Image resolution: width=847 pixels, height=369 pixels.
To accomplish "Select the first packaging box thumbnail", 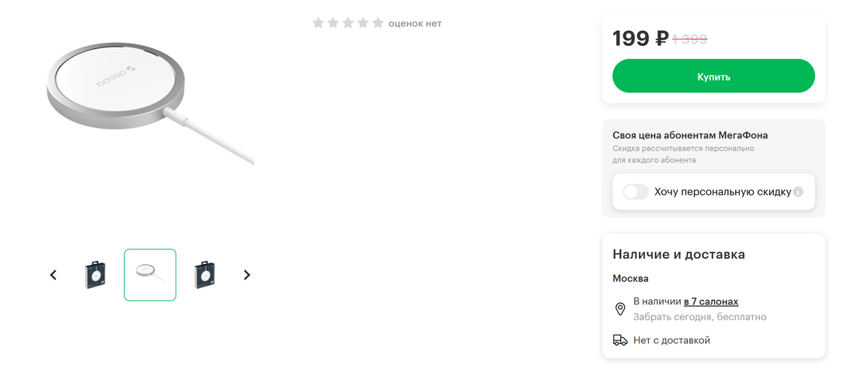I will [x=95, y=274].
